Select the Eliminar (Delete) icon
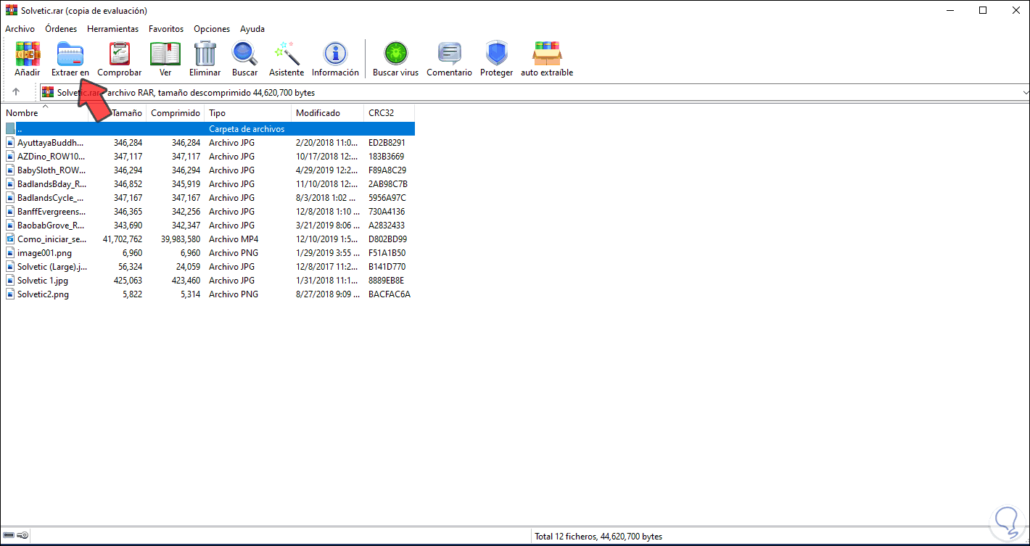Screen dimensions: 1030x546 (x=205, y=58)
